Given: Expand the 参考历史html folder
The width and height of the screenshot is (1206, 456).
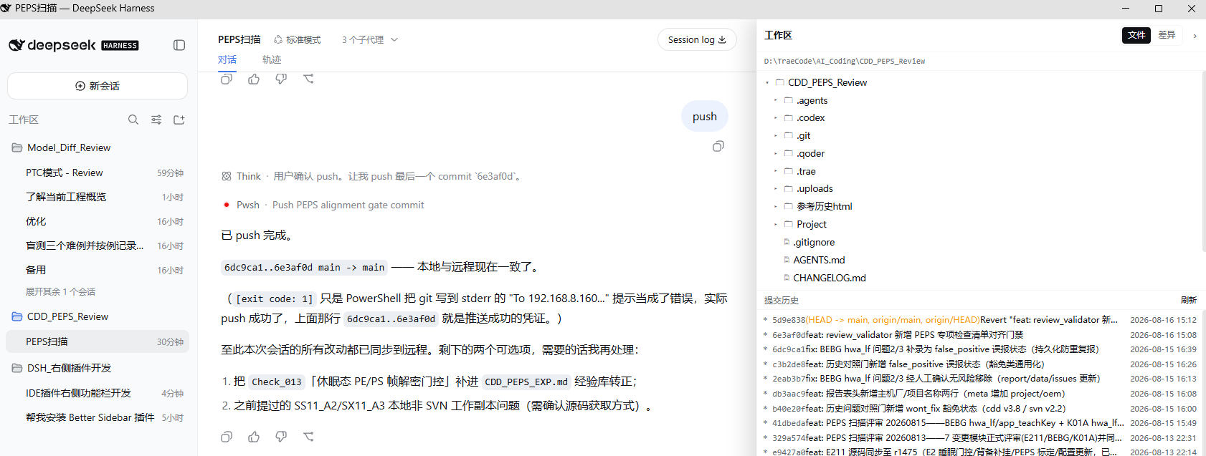Looking at the screenshot, I should 776,206.
